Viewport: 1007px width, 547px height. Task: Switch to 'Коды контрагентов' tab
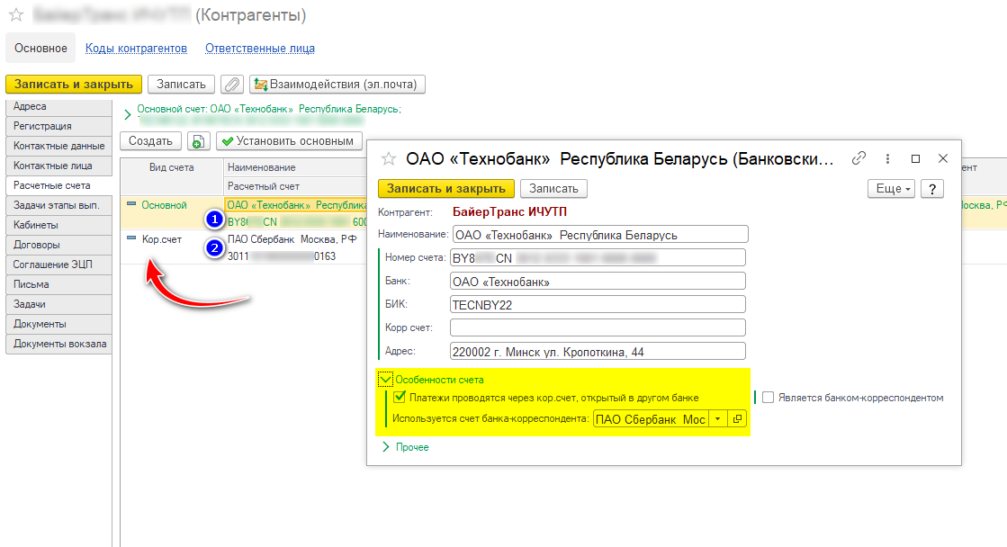click(136, 49)
